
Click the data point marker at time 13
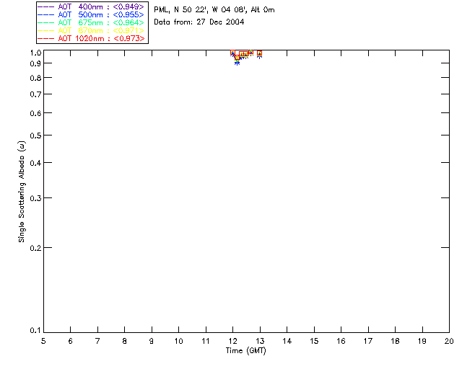click(x=259, y=54)
